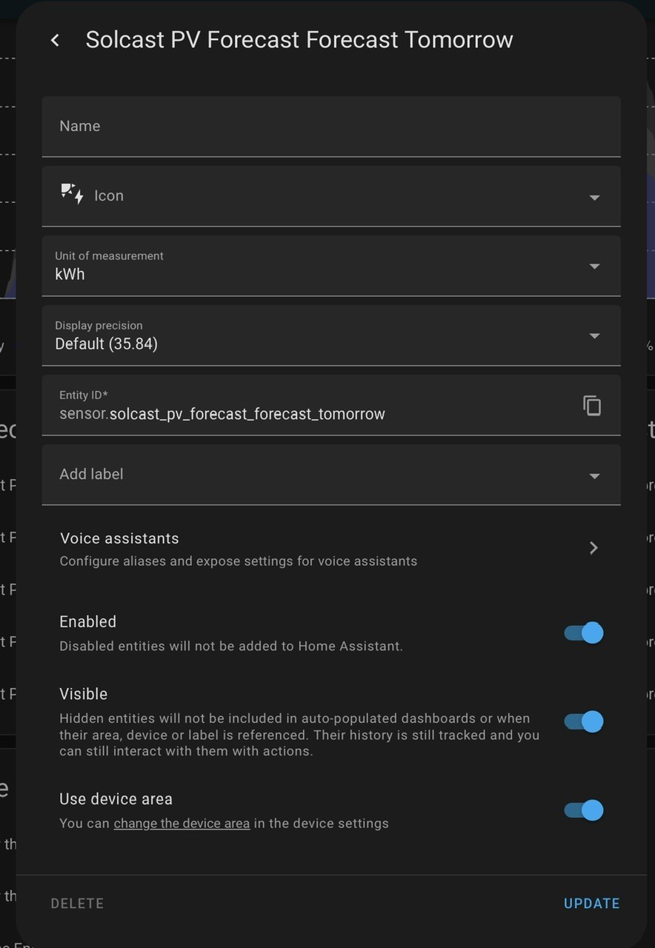Click the kWh unit value
Viewport: 655px width, 948px height.
tap(70, 274)
